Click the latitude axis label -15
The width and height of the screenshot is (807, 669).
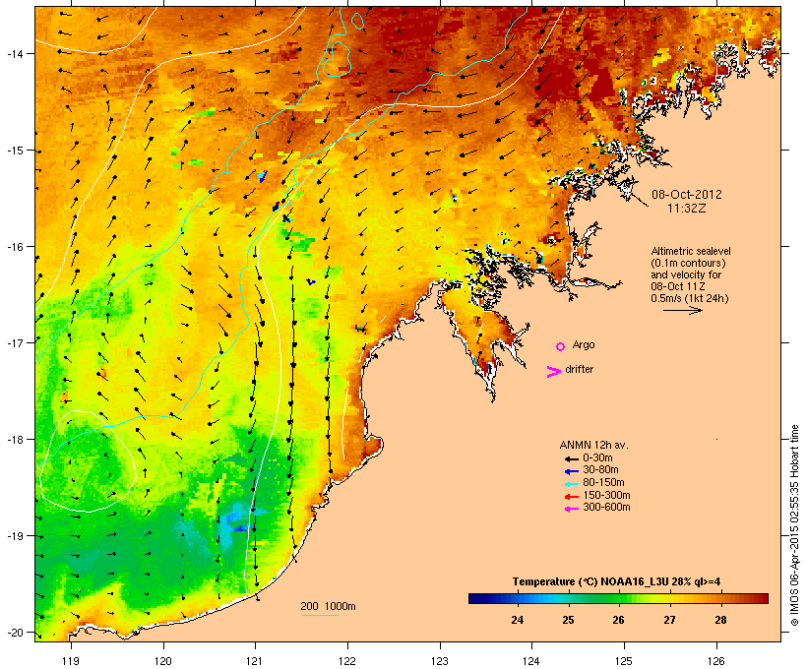pyautogui.click(x=14, y=151)
